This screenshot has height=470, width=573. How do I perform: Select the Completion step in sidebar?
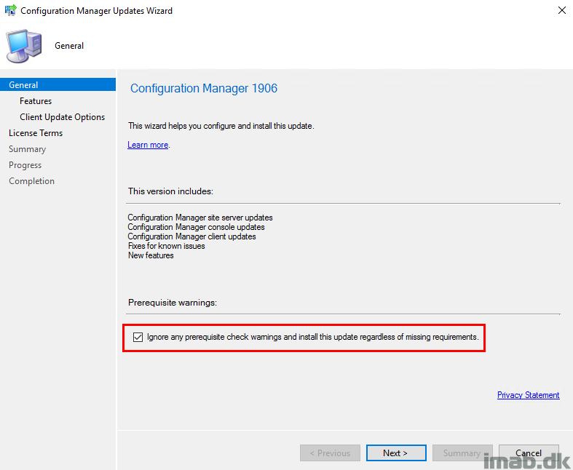tap(32, 181)
